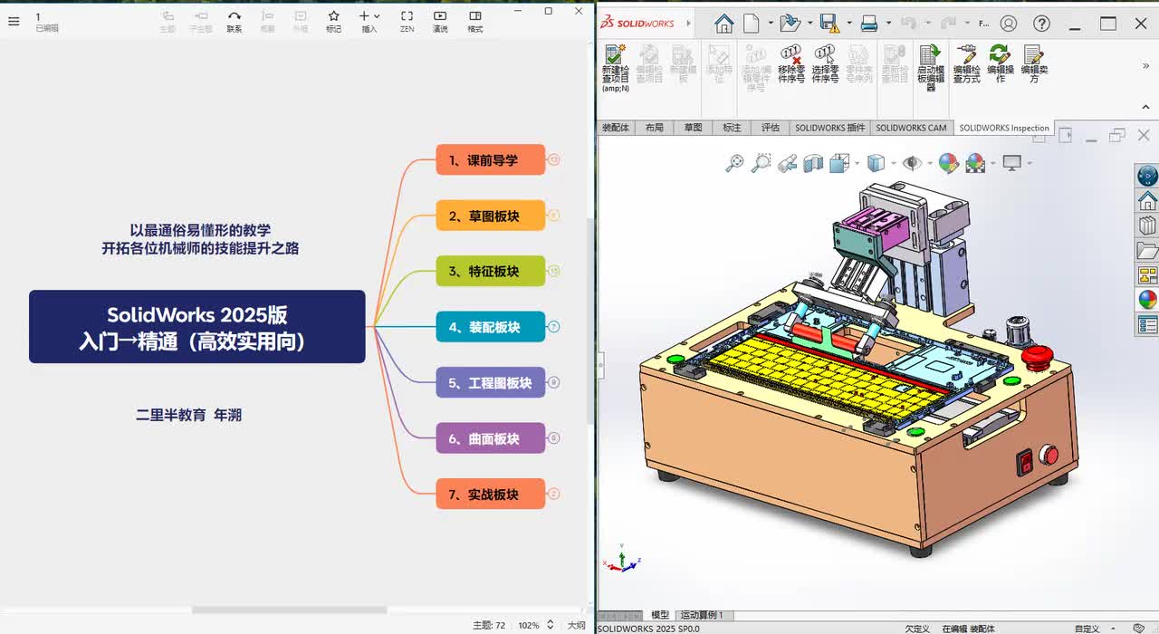Open the Save dropdown arrow
The height and width of the screenshot is (634, 1159).
[x=848, y=24]
